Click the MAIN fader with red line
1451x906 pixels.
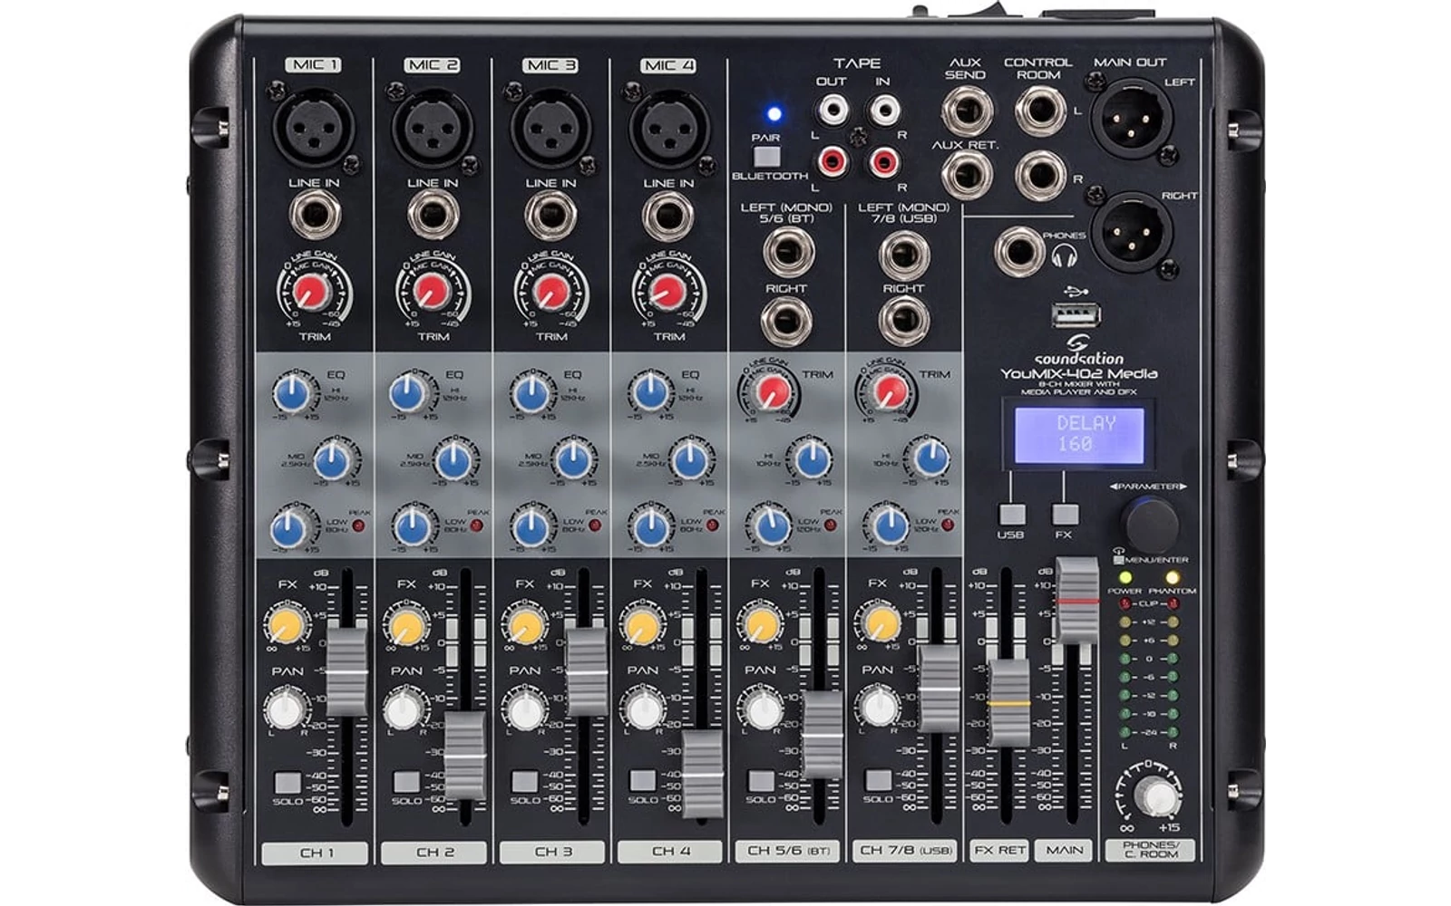(1076, 601)
